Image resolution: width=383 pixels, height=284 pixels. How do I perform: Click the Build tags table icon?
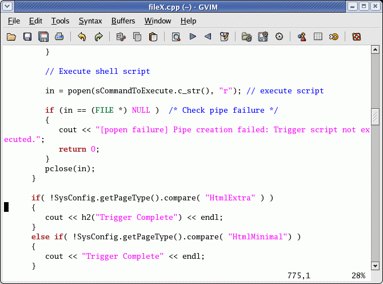coord(318,37)
